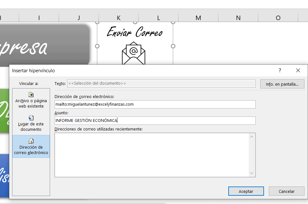Image resolution: width=308 pixels, height=204 pixels.
Task: Focus the Asunto input field
Action: click(155, 120)
